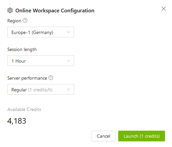Click the gear icon beside the dialog title
This screenshot has width=172, height=147.
click(10, 10)
